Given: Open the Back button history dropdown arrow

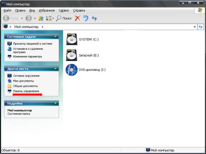Looking at the screenshot, I should click(22, 18).
